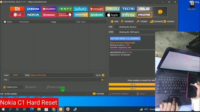The width and height of the screenshot is (200, 112).
Task: Click the 'Operation stopped by user!' log line
Action: click(121, 48)
